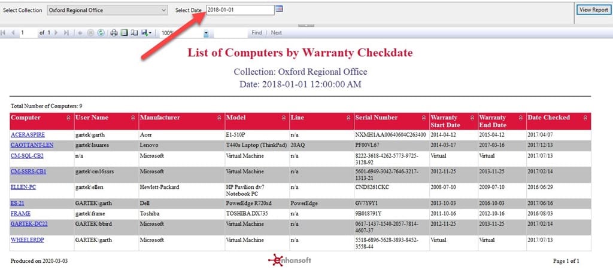Click the Enhansoft logo in footer
This screenshot has width=613, height=270.
290,260
